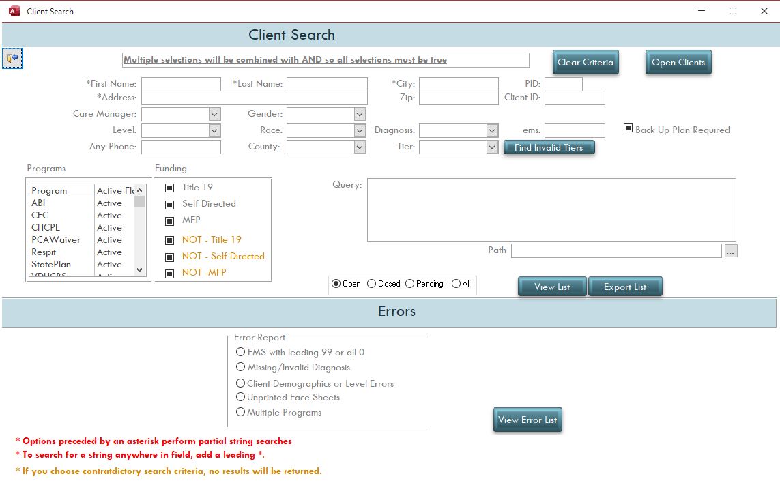Image resolution: width=780 pixels, height=481 pixels.
Task: Expand the Tier dropdown
Action: click(x=492, y=147)
